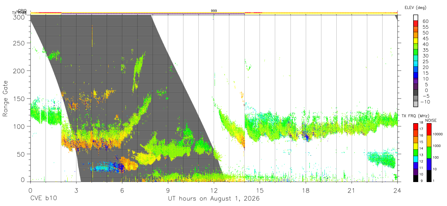Click the '300' tick on Range Gate axis

pos(19,17)
